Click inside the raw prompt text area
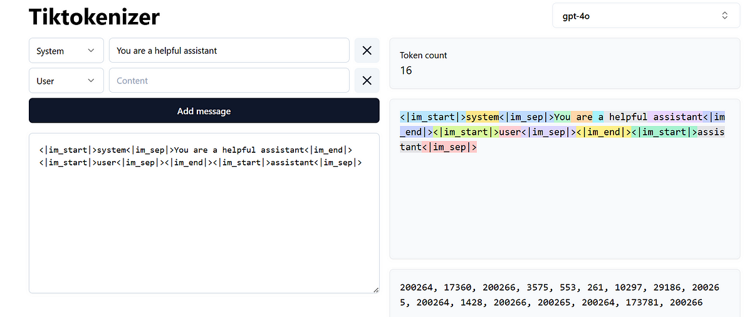 [x=204, y=213]
